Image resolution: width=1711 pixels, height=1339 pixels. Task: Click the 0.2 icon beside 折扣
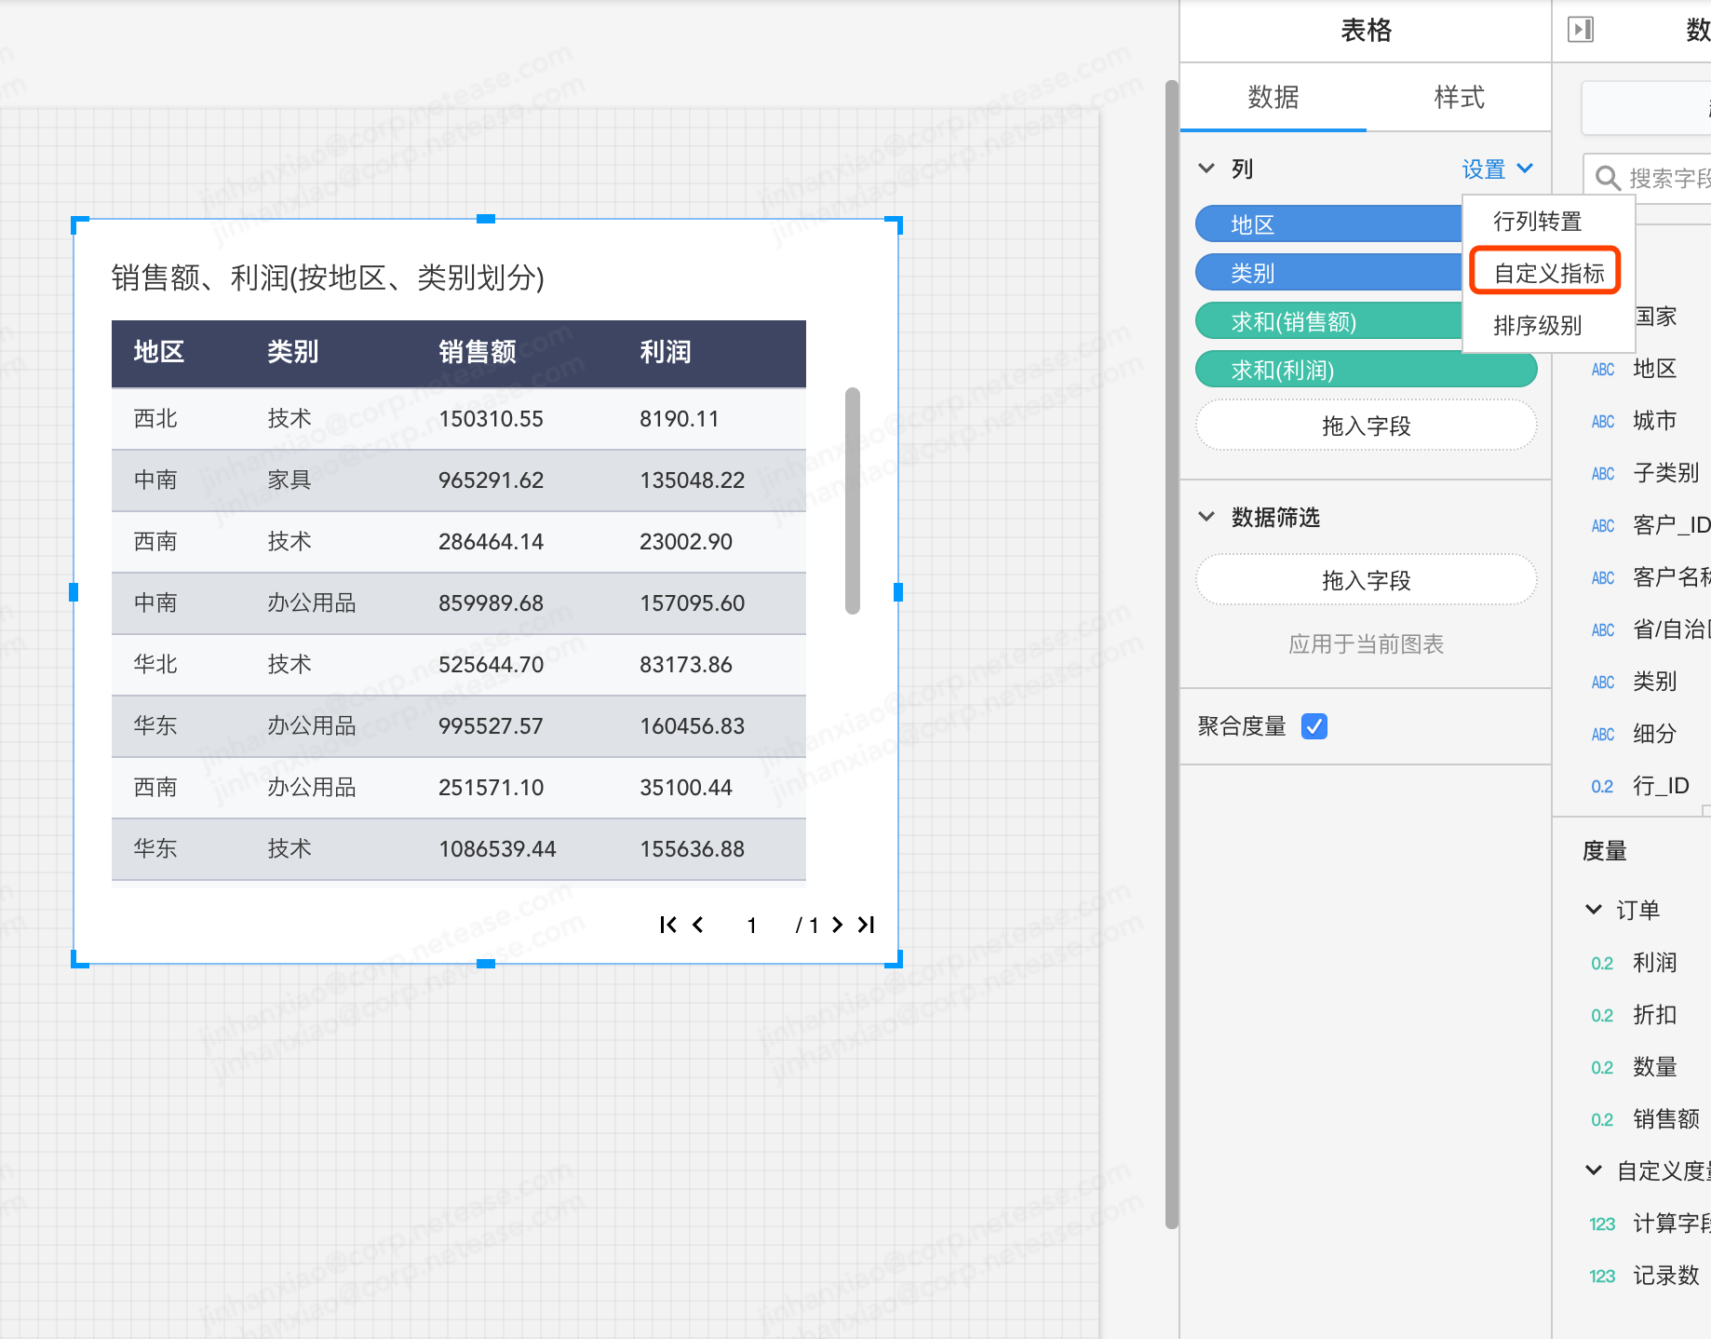point(1601,1015)
